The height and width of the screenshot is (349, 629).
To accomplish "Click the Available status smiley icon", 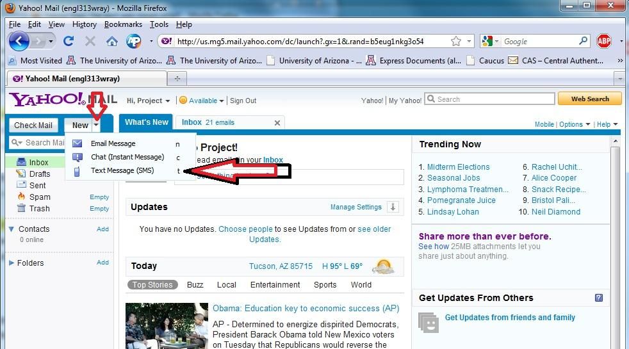I will tap(183, 101).
